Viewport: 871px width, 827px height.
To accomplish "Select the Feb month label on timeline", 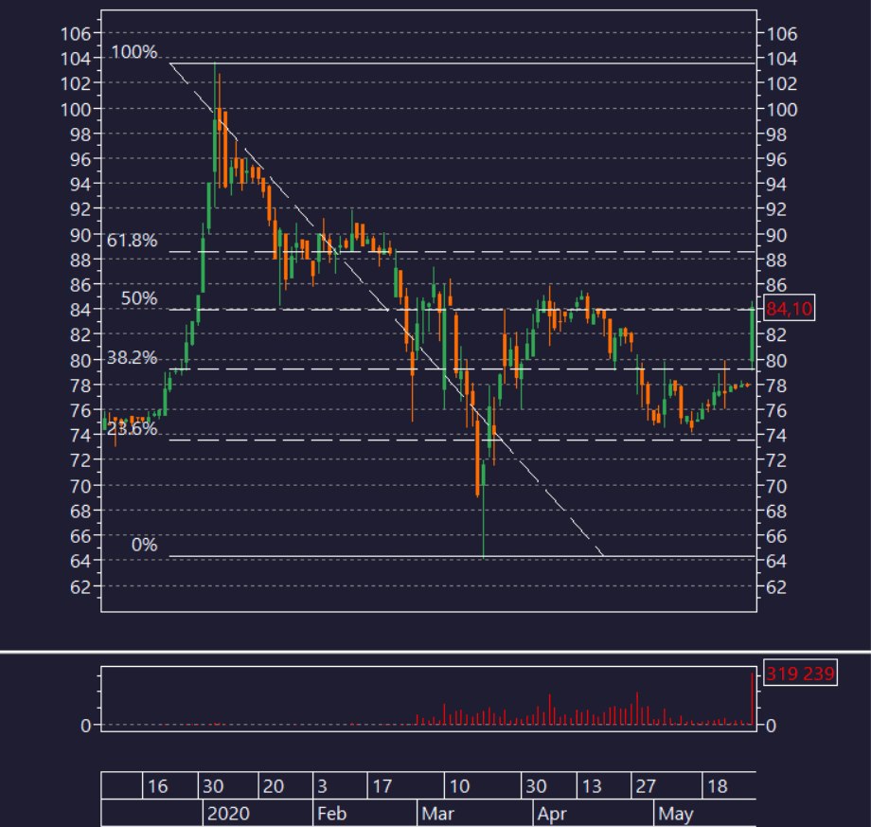I will [x=331, y=814].
